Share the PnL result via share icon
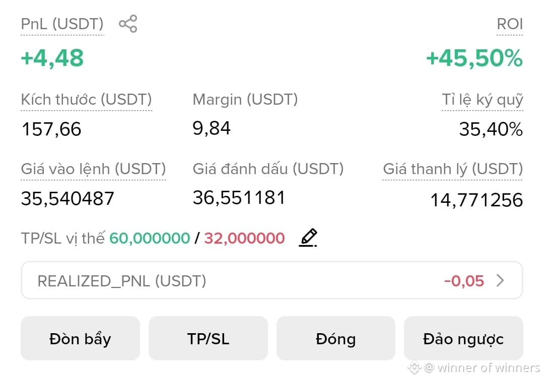This screenshot has height=380, width=544. (x=128, y=24)
